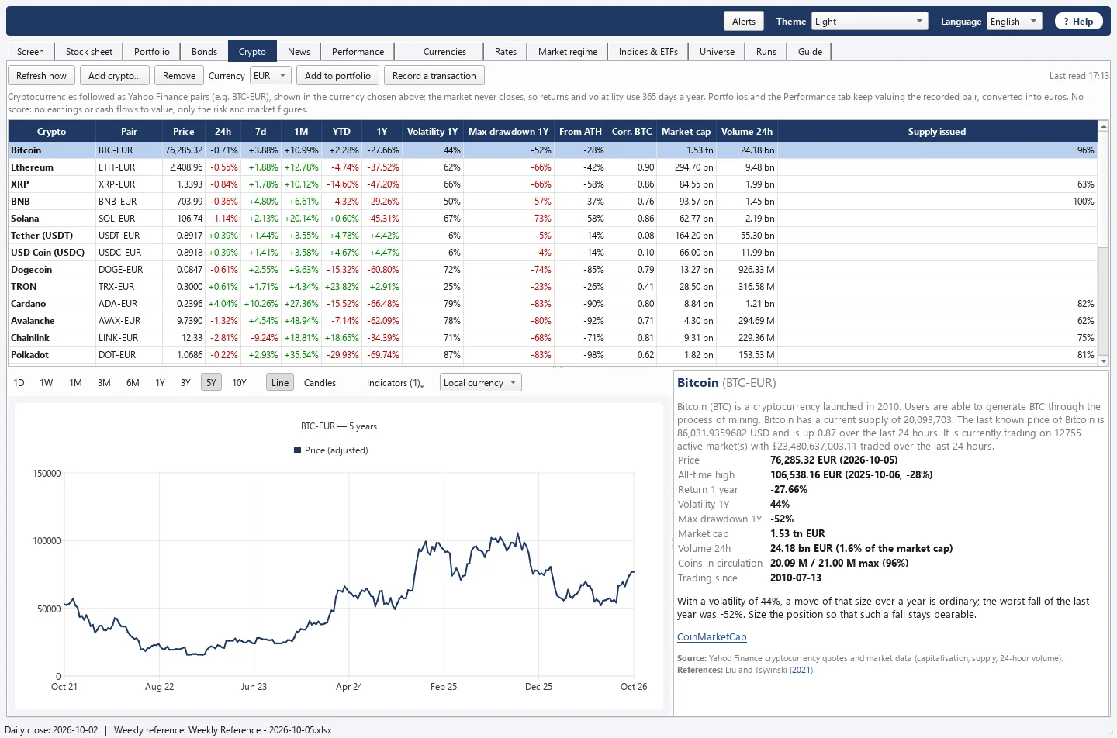
Task: Open the Indices & ETFs tab
Action: 648,51
